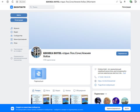Open the fourth subscriber avatar
This screenshot has width=140, height=112.
pyautogui.click(x=125, y=101)
